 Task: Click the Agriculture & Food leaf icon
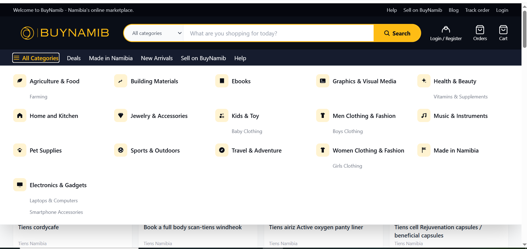click(20, 81)
